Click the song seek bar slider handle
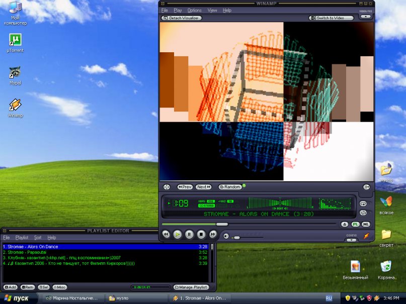The image size is (406, 304). pos(221,224)
